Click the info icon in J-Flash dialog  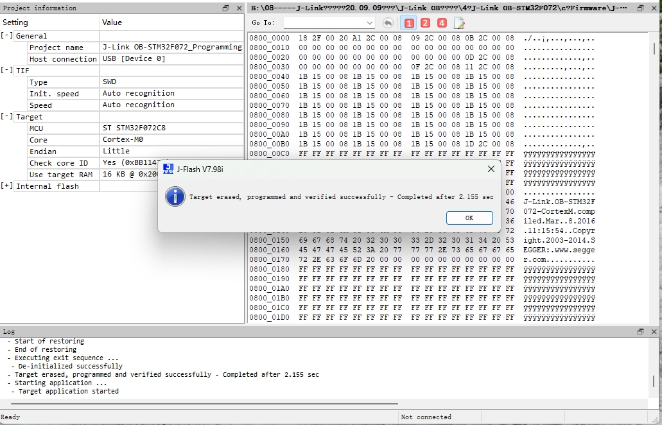[175, 196]
